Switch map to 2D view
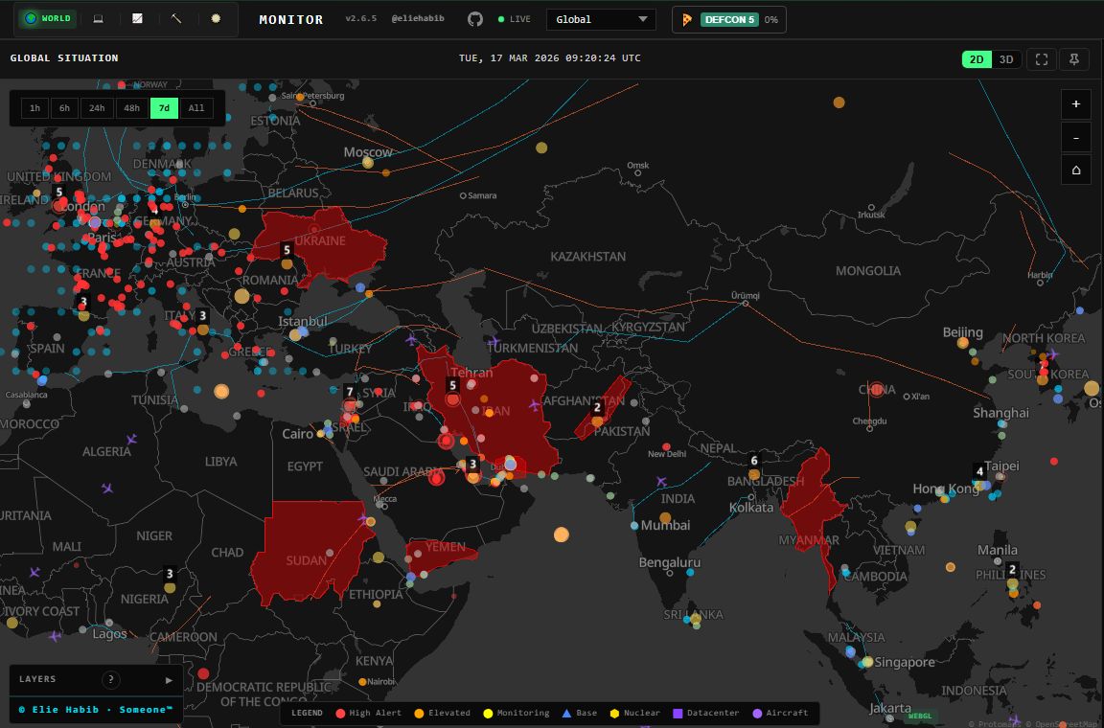 click(977, 59)
